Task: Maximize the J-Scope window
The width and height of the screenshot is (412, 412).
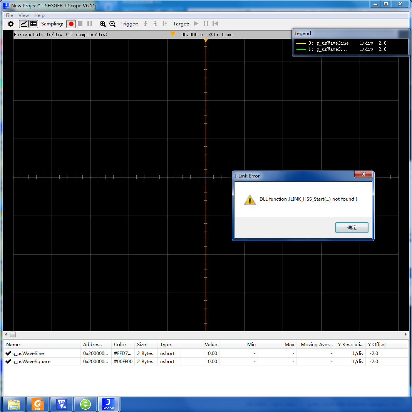Action: point(386,4)
